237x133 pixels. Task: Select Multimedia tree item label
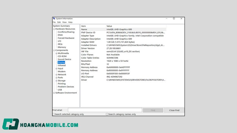tap(63, 53)
